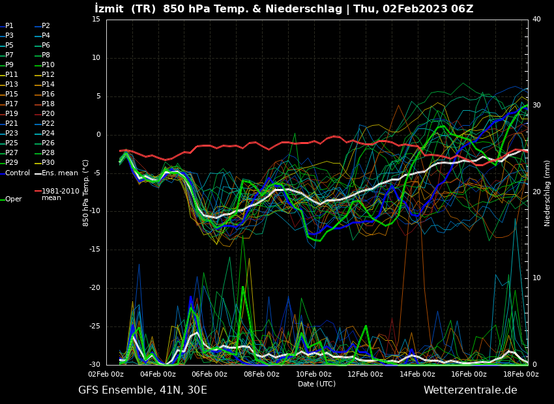
Task: Click the "Niederschlag (mm)" axis title
Action: click(x=547, y=192)
